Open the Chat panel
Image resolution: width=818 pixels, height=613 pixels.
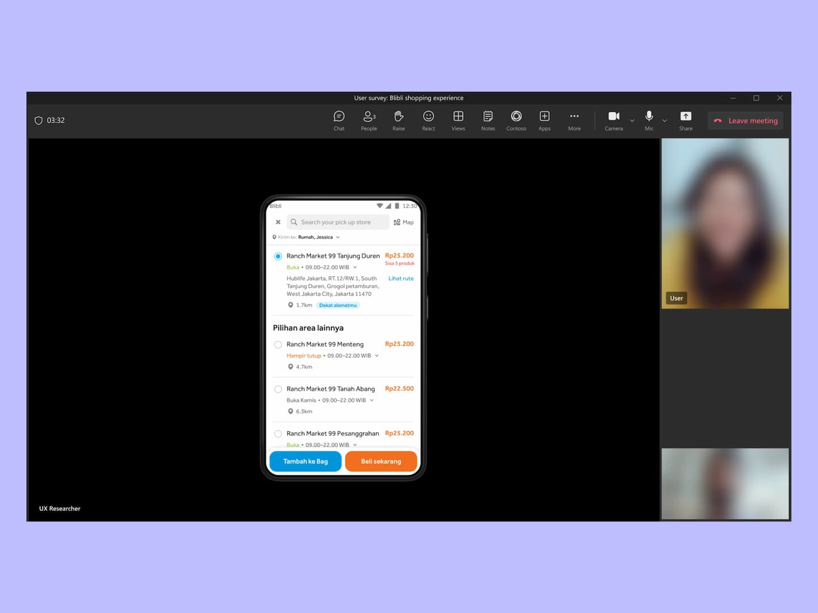[339, 120]
